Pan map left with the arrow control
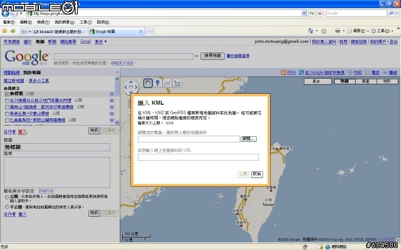This screenshot has width=401, height=250. 125,87
